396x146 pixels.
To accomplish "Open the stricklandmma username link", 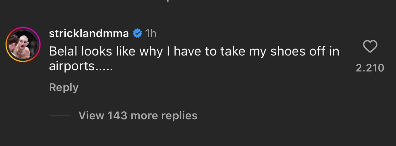I will tap(89, 33).
